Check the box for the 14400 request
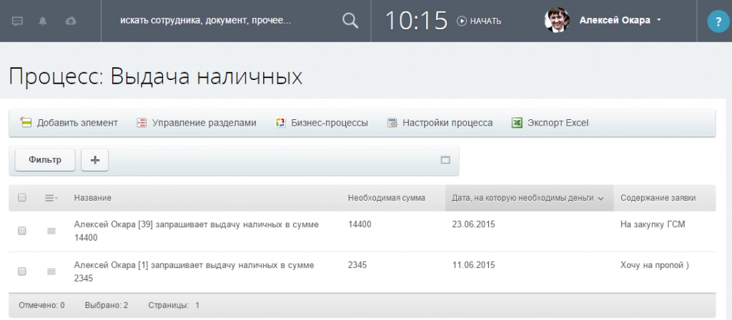This screenshot has height=320, width=732. pyautogui.click(x=22, y=231)
